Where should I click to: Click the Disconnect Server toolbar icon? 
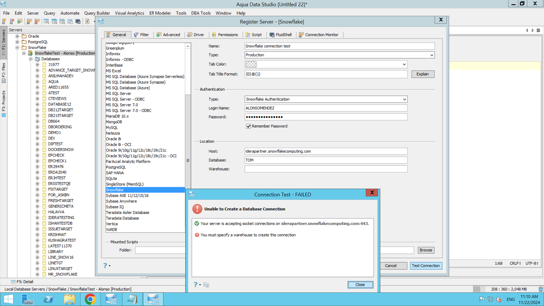click(37, 21)
